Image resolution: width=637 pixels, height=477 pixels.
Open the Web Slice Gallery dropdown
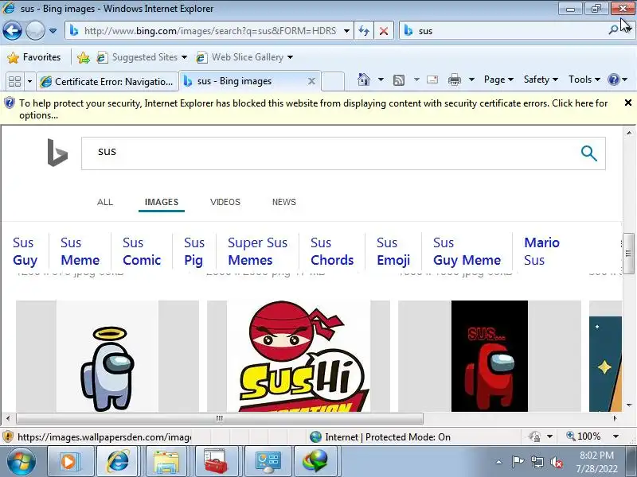(244, 57)
